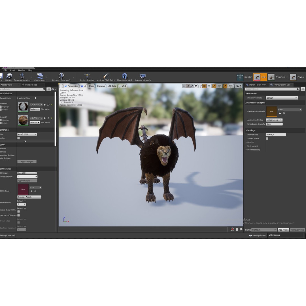The image size is (306, 306).
Task: Select the rotate gizmo in viewport toolbar
Action: tap(188, 86)
